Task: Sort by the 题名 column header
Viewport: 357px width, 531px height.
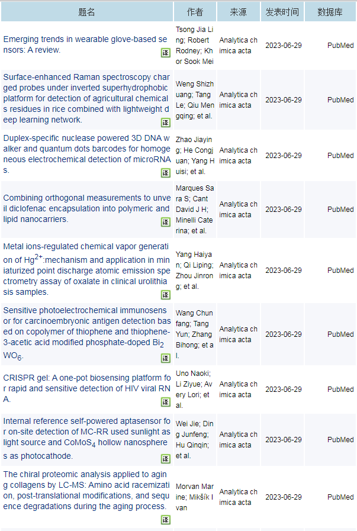Action: click(x=87, y=12)
